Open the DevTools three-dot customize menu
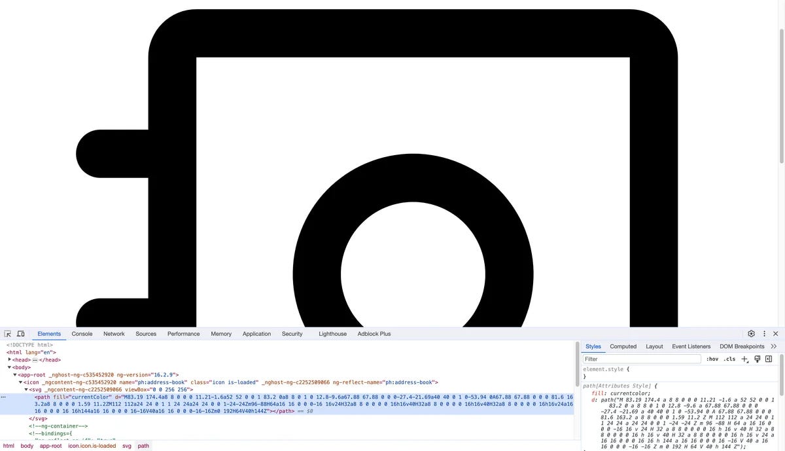 (x=764, y=334)
